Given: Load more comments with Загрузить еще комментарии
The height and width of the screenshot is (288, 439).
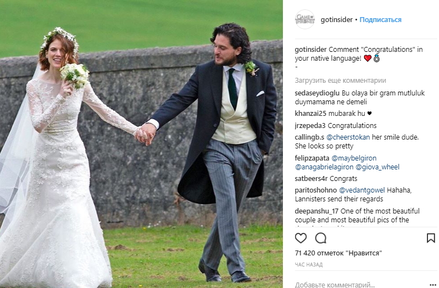Looking at the screenshot, I should point(340,81).
